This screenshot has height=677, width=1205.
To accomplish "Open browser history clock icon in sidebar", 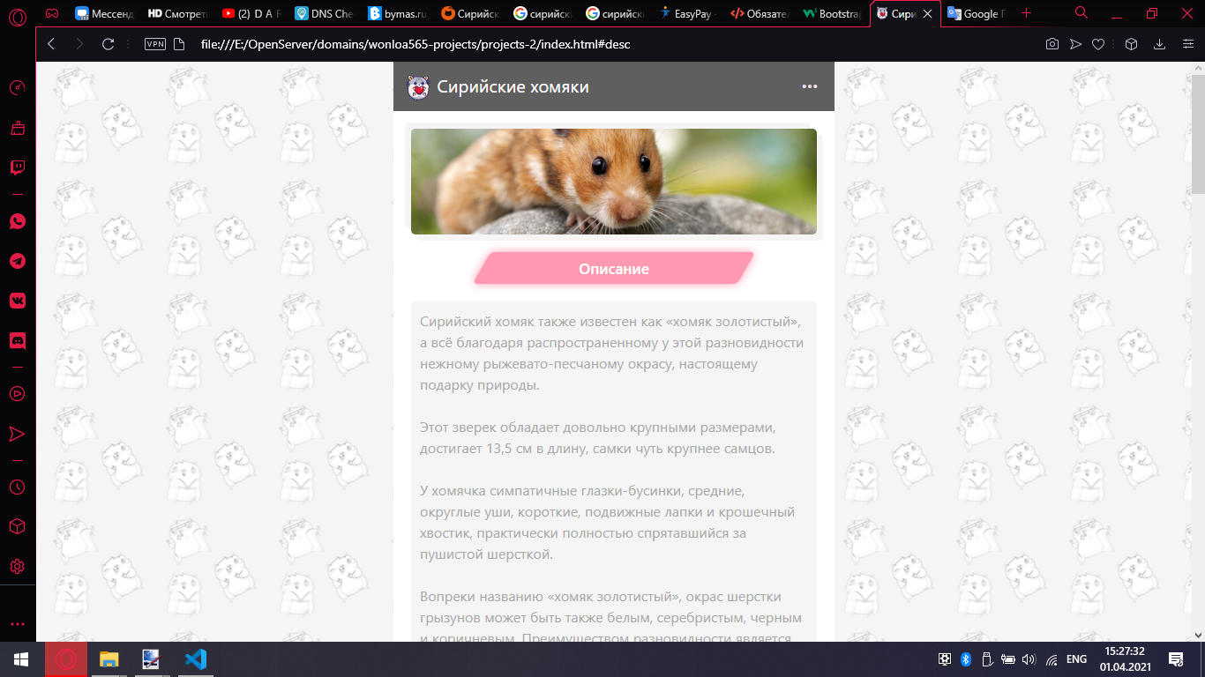I will [x=18, y=487].
